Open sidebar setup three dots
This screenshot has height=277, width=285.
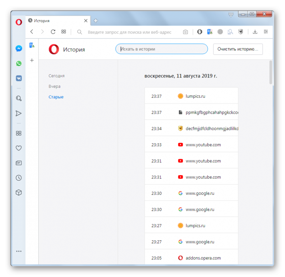click(19, 251)
